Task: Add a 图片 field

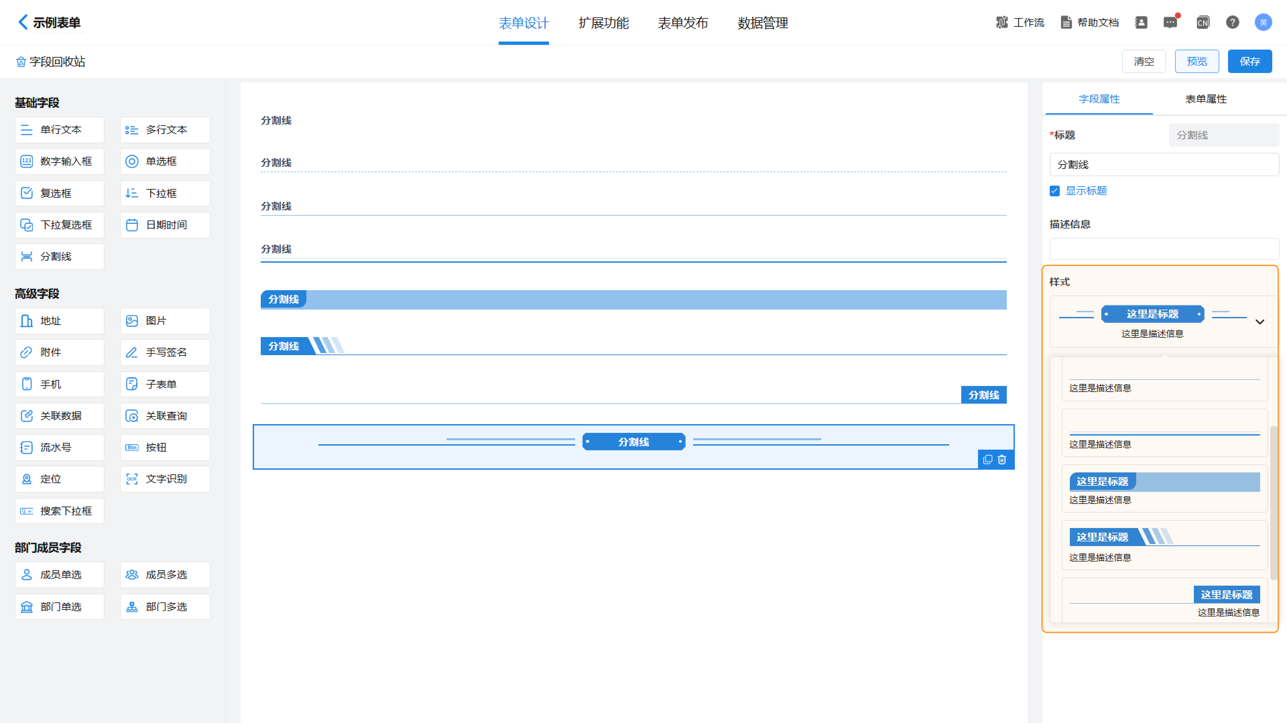Action: (x=165, y=321)
